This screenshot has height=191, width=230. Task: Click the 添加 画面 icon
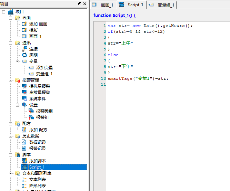point(24,24)
